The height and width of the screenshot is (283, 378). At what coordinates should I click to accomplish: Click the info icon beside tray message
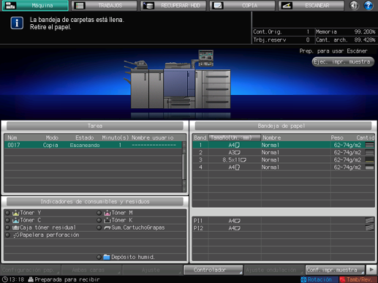coord(17,23)
